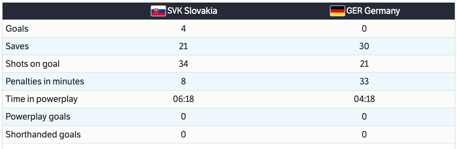The width and height of the screenshot is (457, 149).
Task: Click Slovakia's shots on goal value 34
Action: pyautogui.click(x=183, y=64)
